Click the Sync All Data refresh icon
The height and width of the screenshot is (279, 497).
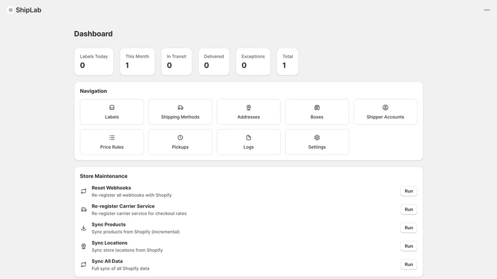[x=84, y=265]
